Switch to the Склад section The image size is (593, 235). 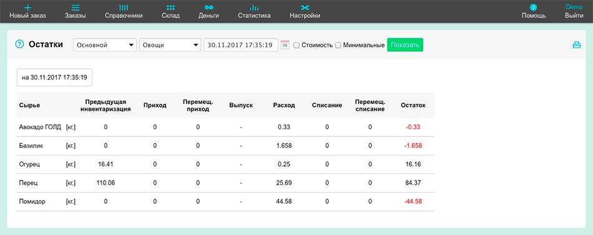coord(170,16)
